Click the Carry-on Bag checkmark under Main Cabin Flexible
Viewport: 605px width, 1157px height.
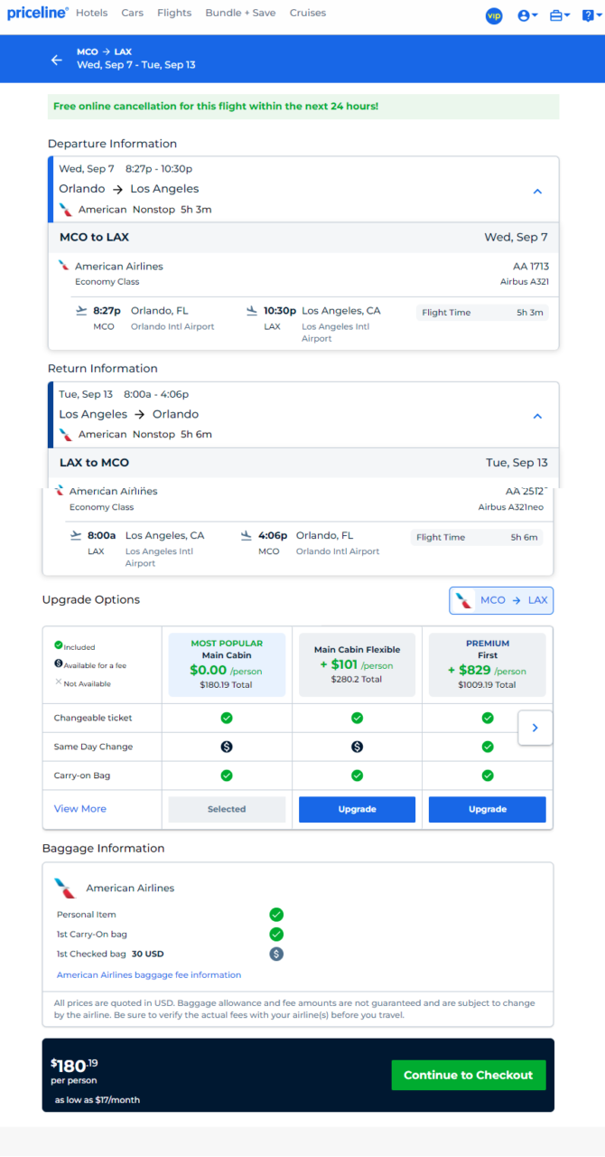tap(357, 776)
